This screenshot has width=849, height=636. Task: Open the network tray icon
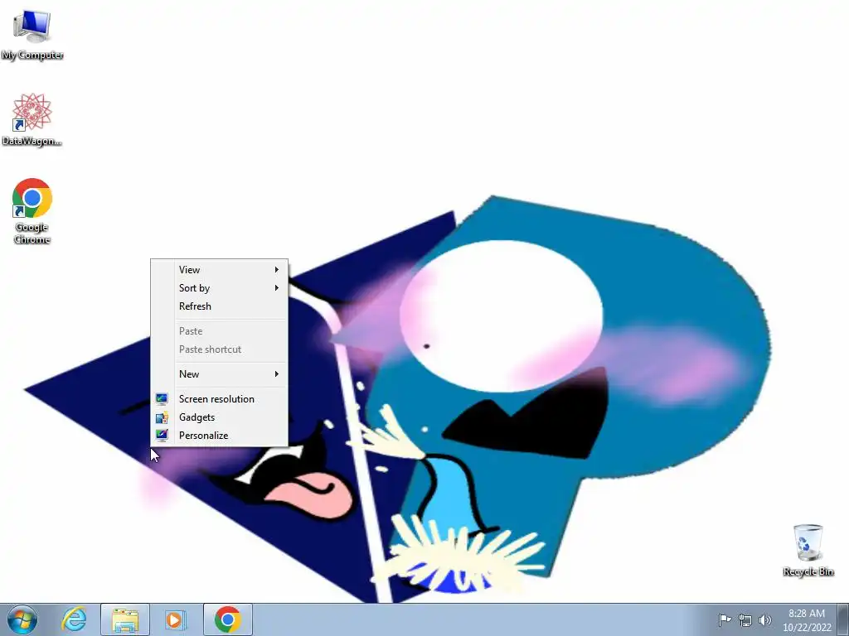click(745, 619)
